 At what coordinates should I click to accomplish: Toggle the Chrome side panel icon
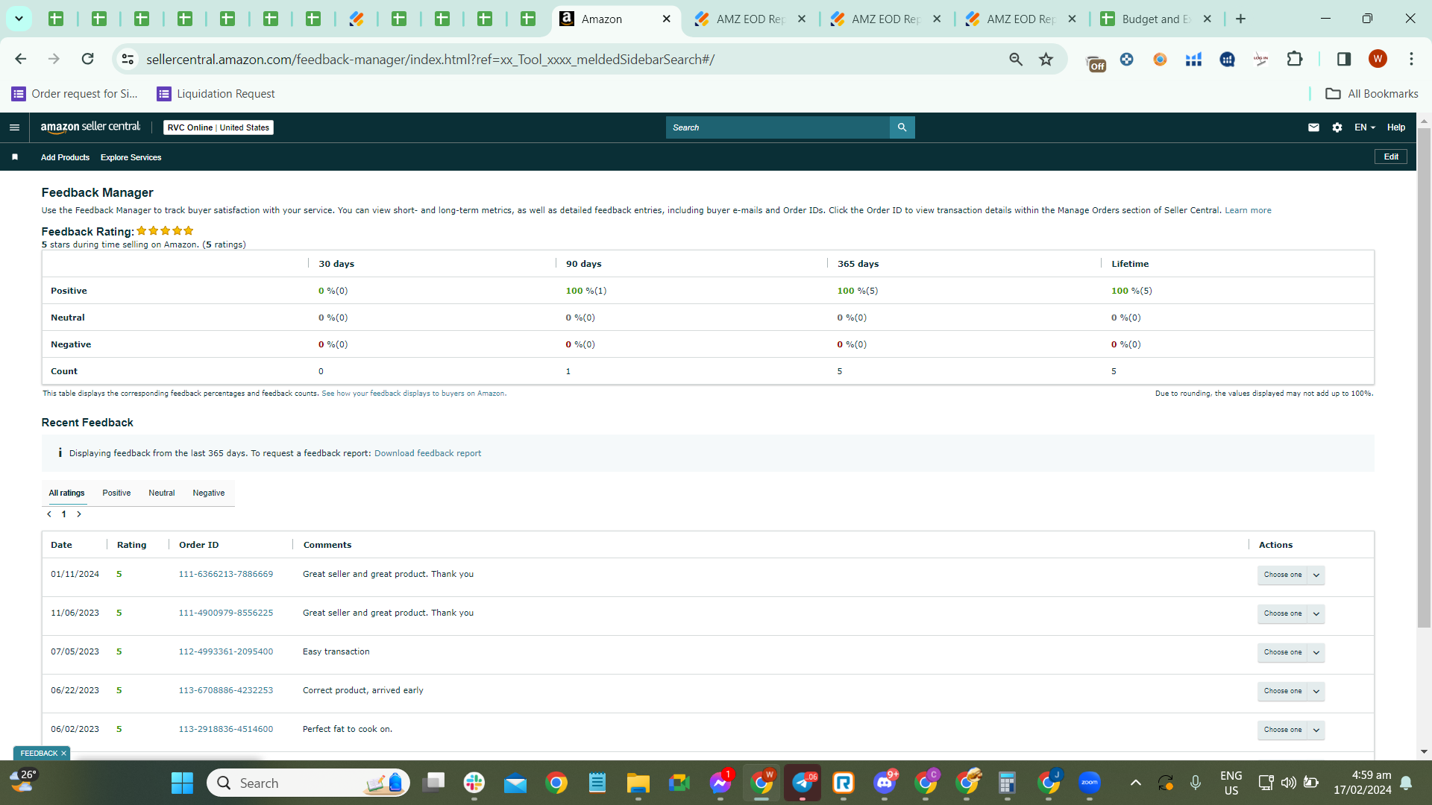[1344, 59]
